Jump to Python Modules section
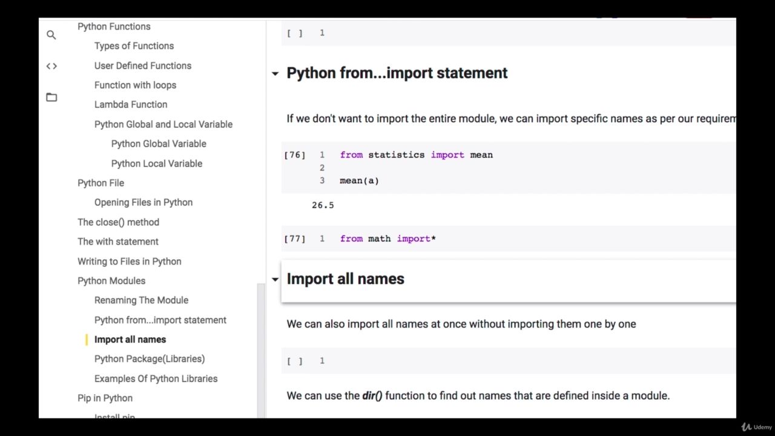This screenshot has width=775, height=436. tap(111, 280)
